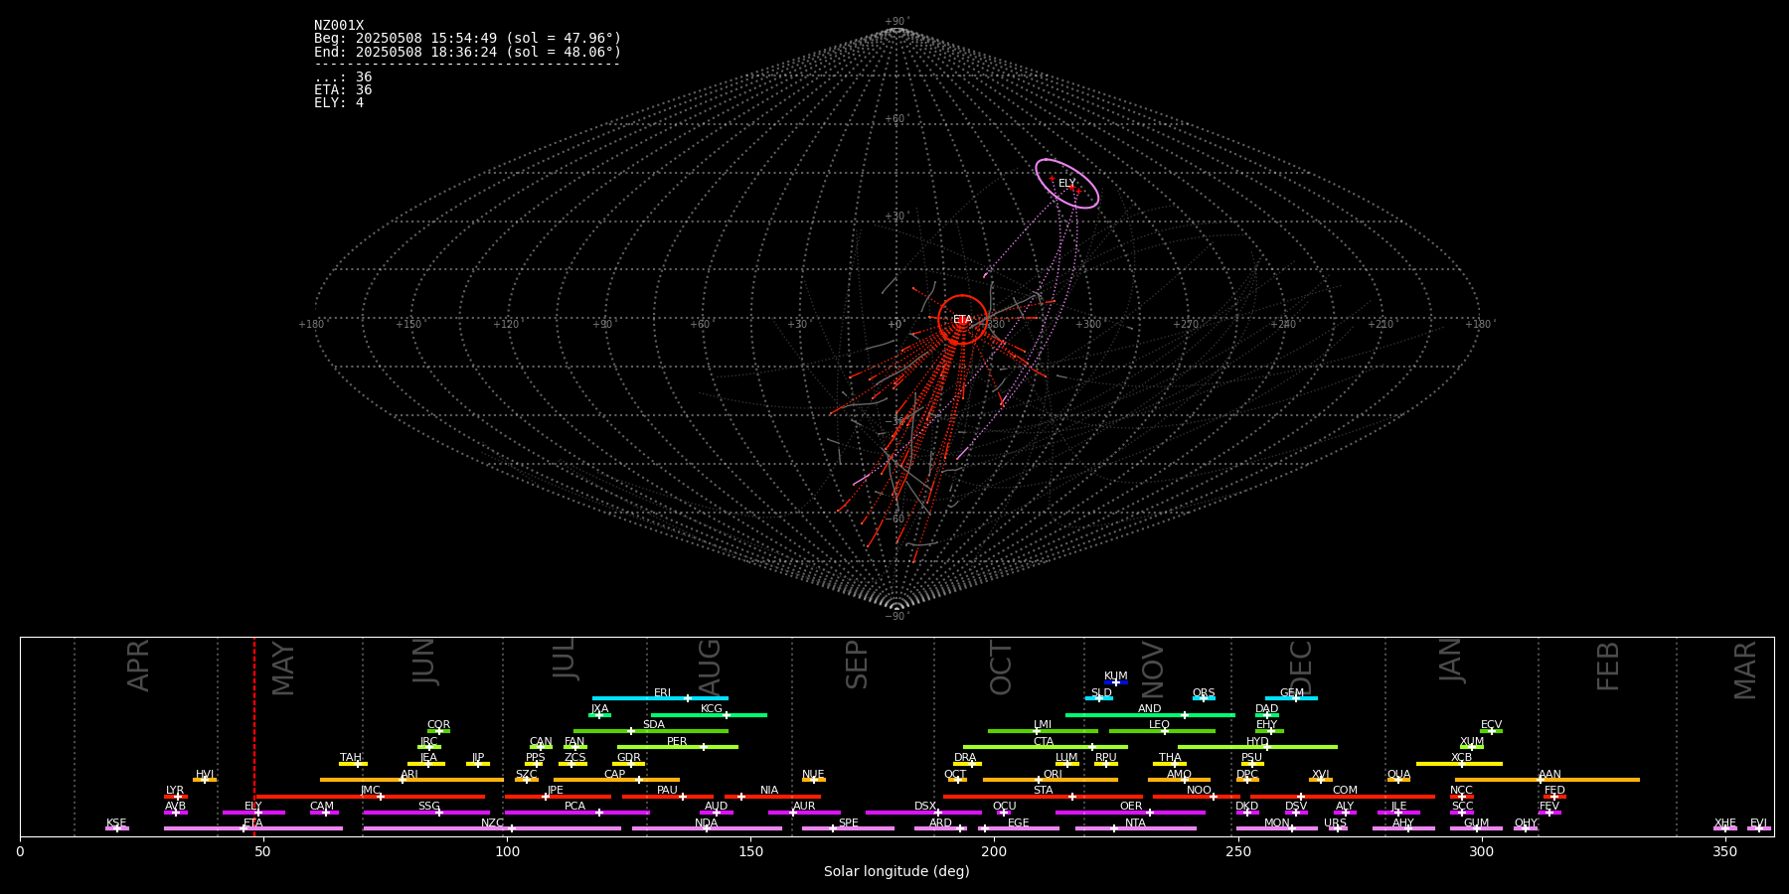Click the NZC shower label

coord(493,823)
